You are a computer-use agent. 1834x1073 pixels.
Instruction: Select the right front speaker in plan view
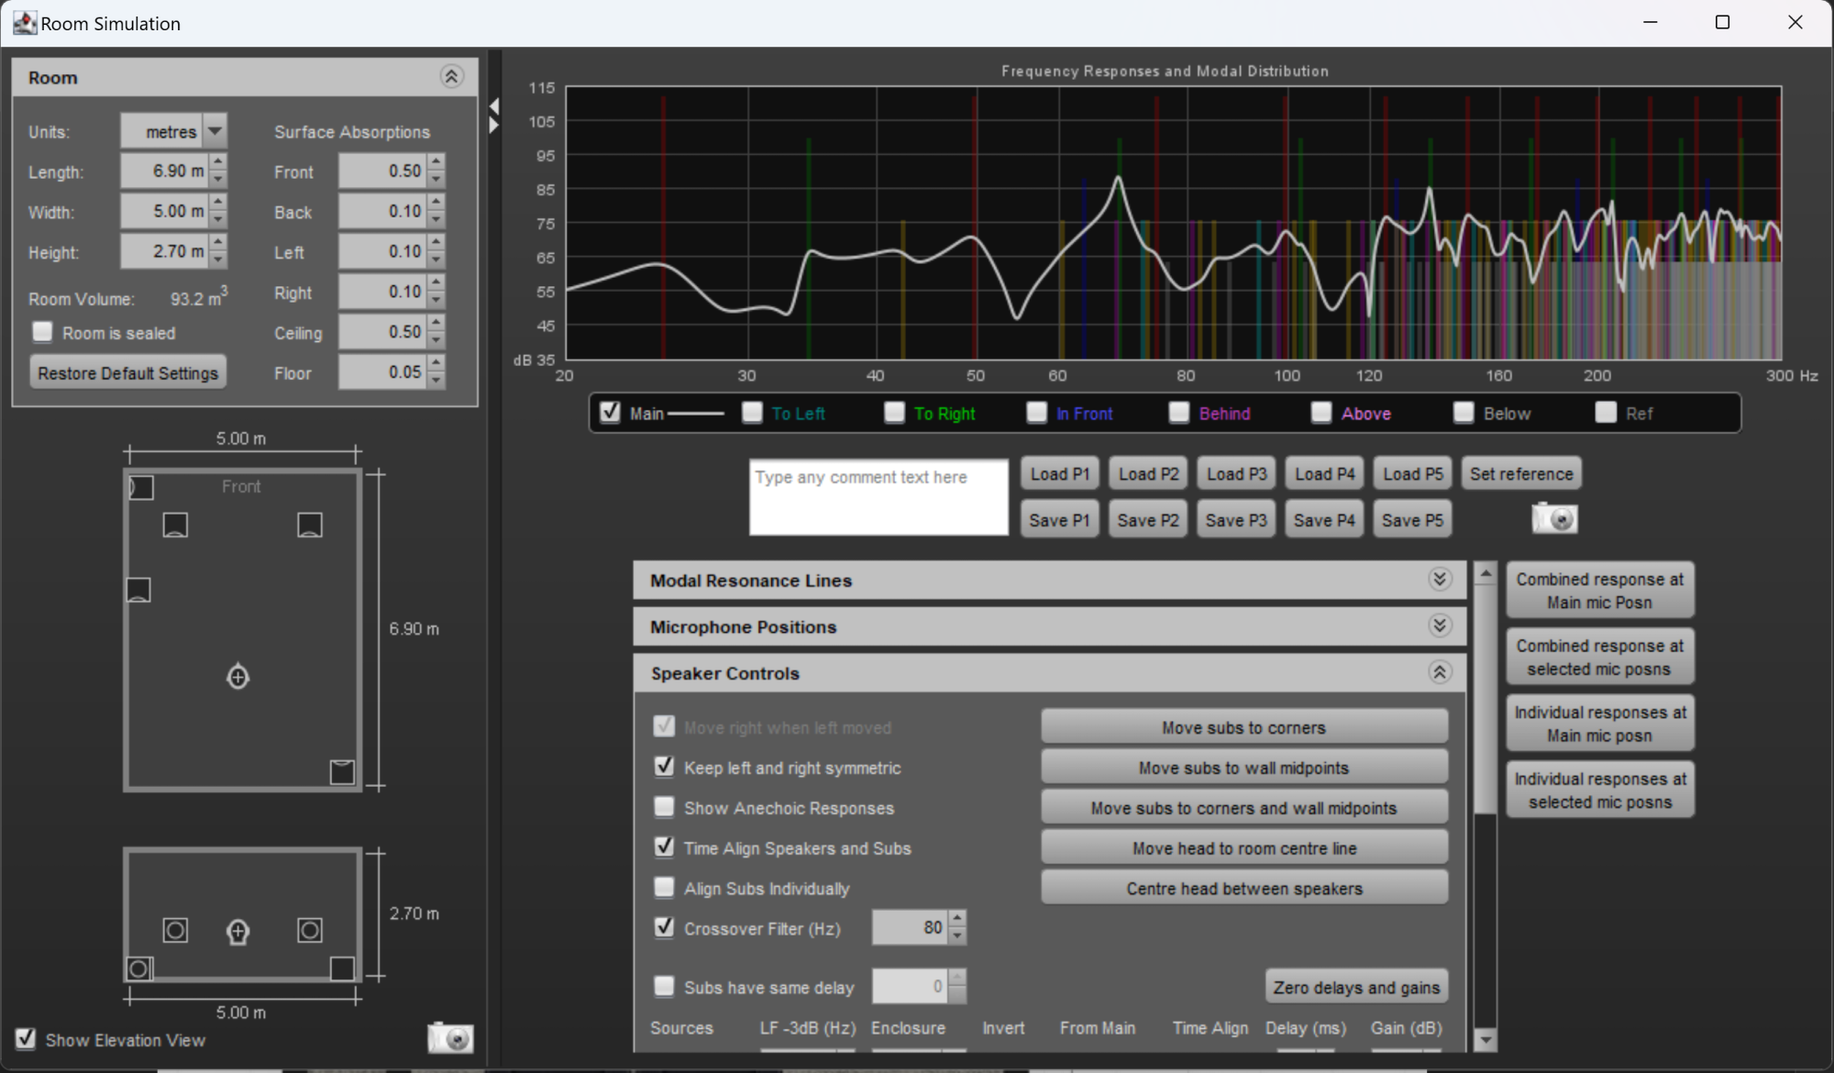[x=310, y=525]
